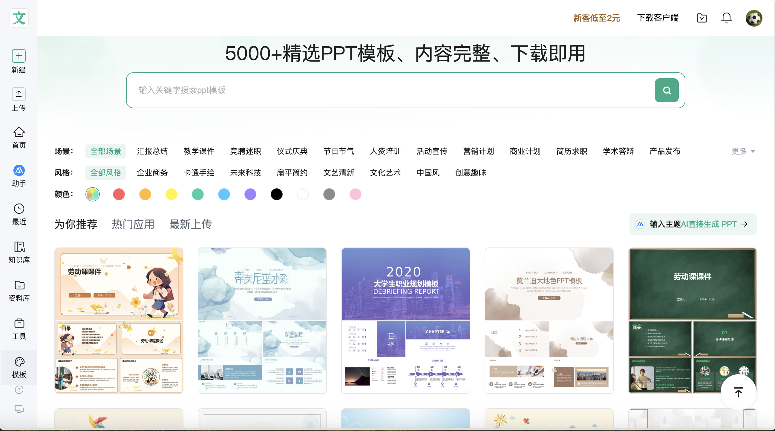Select the 汇报总结 scene filter

pyautogui.click(x=152, y=151)
